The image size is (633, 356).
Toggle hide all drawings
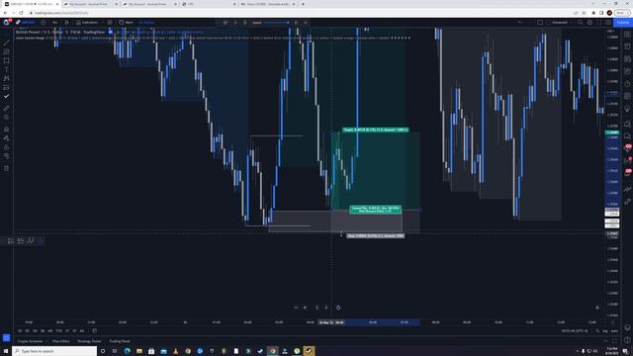[x=6, y=156]
